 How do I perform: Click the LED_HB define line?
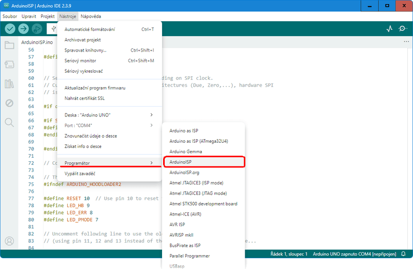click(x=67, y=206)
